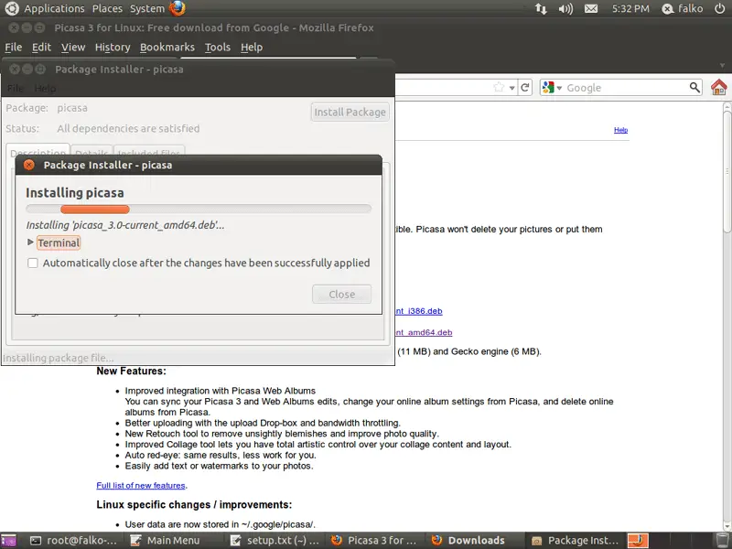Image resolution: width=732 pixels, height=549 pixels.
Task: Click the search magnifier icon
Action: 694,87
